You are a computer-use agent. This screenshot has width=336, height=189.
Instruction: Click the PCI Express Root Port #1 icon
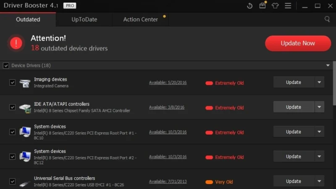25,132
